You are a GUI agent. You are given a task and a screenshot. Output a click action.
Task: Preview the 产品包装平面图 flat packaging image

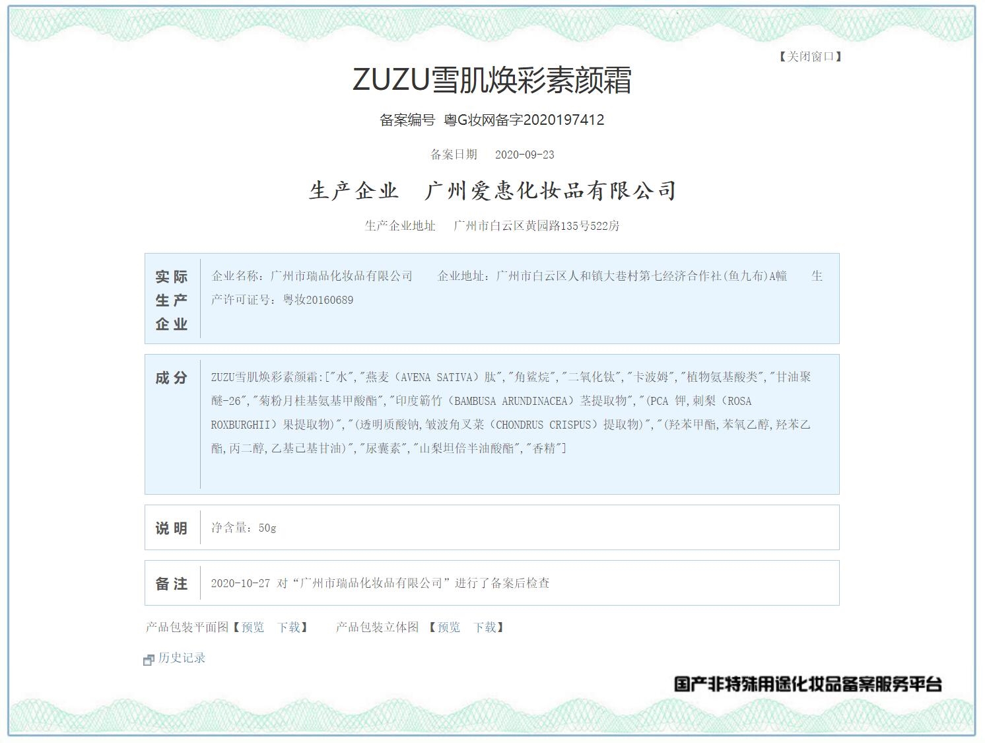[x=253, y=627]
